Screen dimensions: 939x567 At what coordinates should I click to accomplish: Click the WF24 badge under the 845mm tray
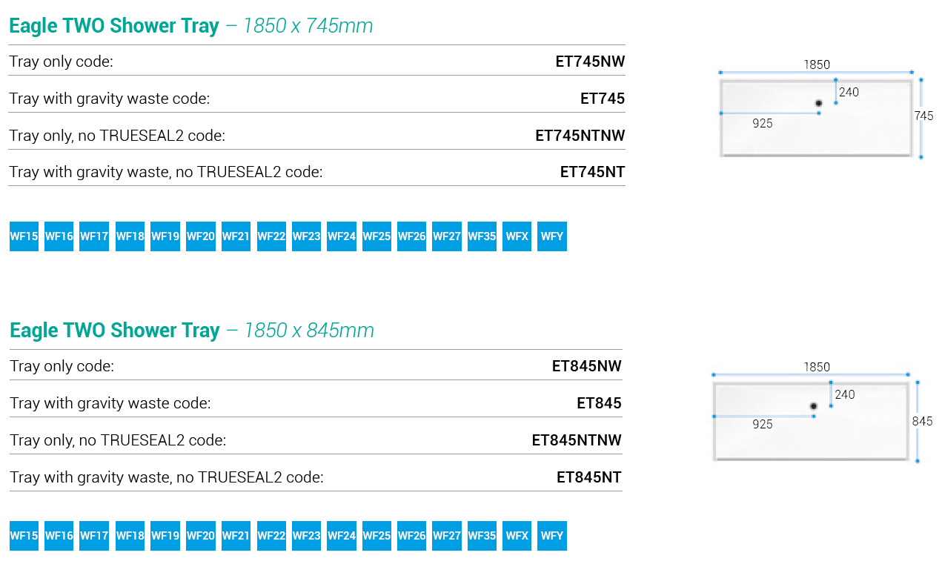(341, 536)
